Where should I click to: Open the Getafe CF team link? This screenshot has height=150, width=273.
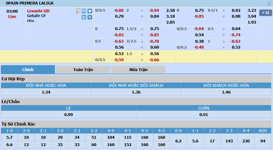coord(36,16)
